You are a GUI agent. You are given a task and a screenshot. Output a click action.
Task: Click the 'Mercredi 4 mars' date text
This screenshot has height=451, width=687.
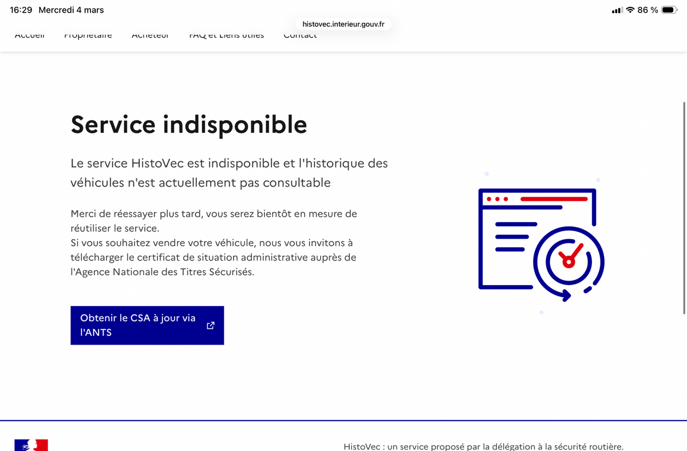pos(71,10)
